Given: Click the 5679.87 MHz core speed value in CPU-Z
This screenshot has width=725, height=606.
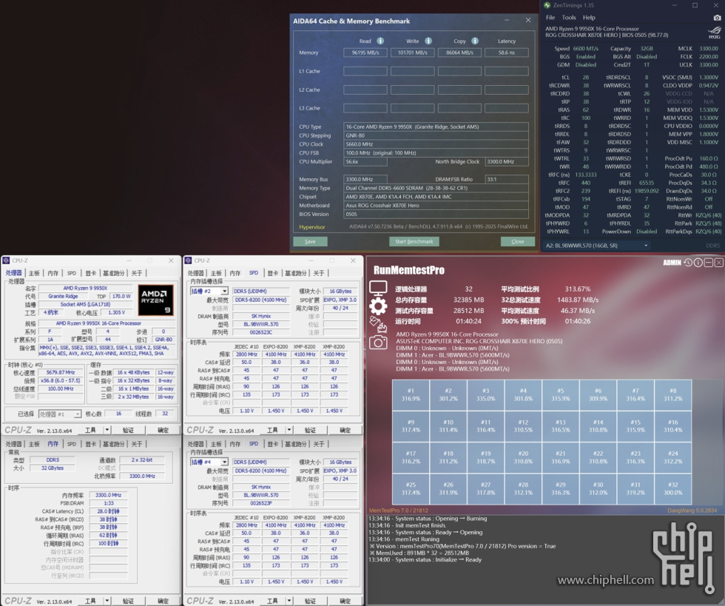Looking at the screenshot, I should (x=61, y=372).
